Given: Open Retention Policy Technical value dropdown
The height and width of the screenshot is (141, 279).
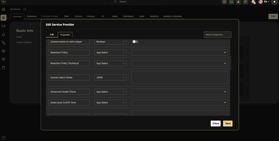Looking at the screenshot, I should tap(180, 63).
